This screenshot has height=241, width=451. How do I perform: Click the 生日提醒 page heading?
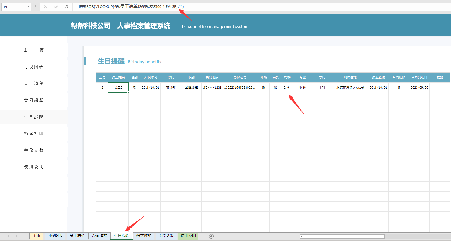111,61
